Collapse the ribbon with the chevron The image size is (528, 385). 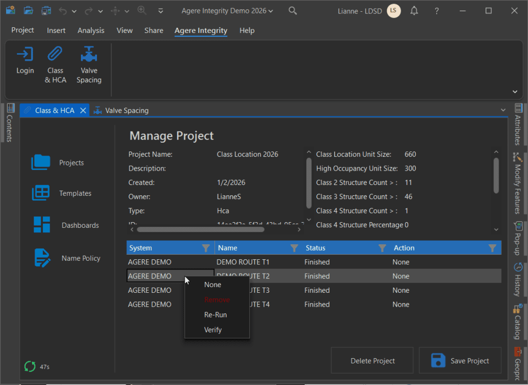[x=515, y=92]
